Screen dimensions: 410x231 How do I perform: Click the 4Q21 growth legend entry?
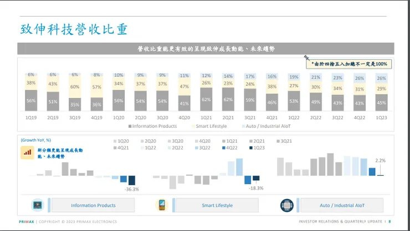pyautogui.click(x=121, y=148)
